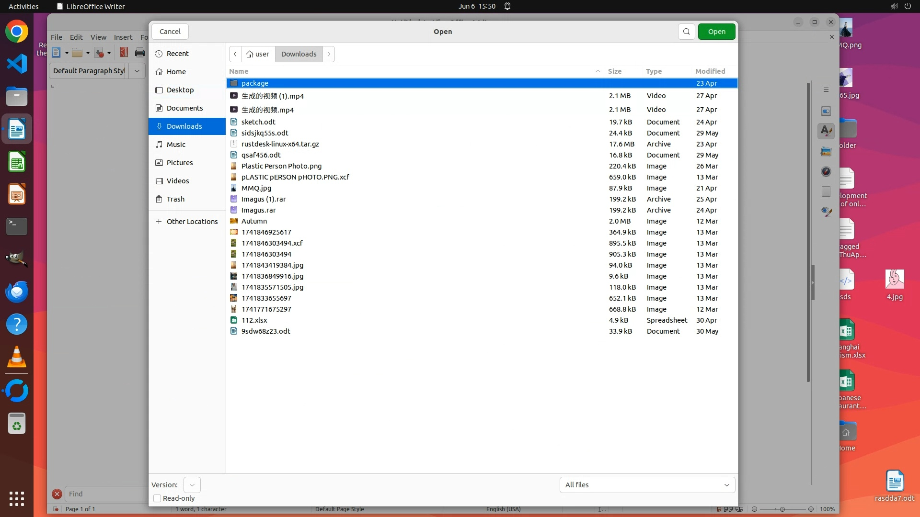Image resolution: width=920 pixels, height=517 pixels.
Task: Click the green Open button
Action: click(x=716, y=32)
